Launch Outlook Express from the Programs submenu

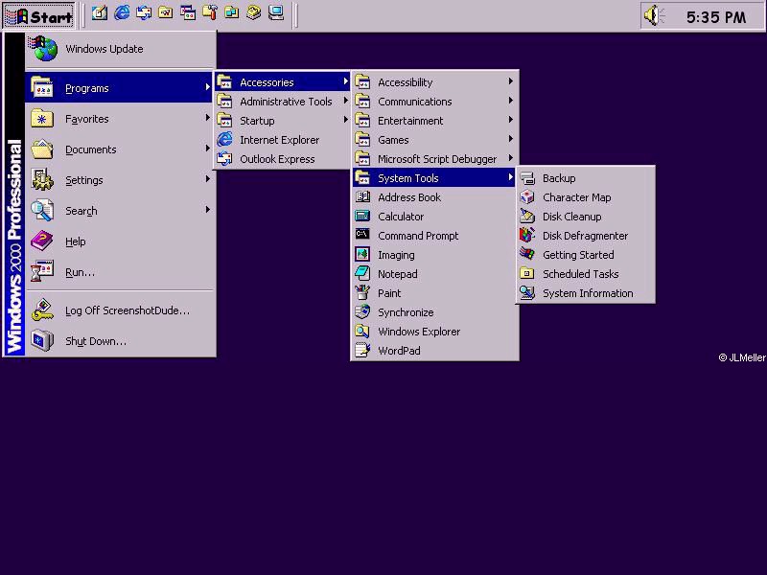point(282,159)
